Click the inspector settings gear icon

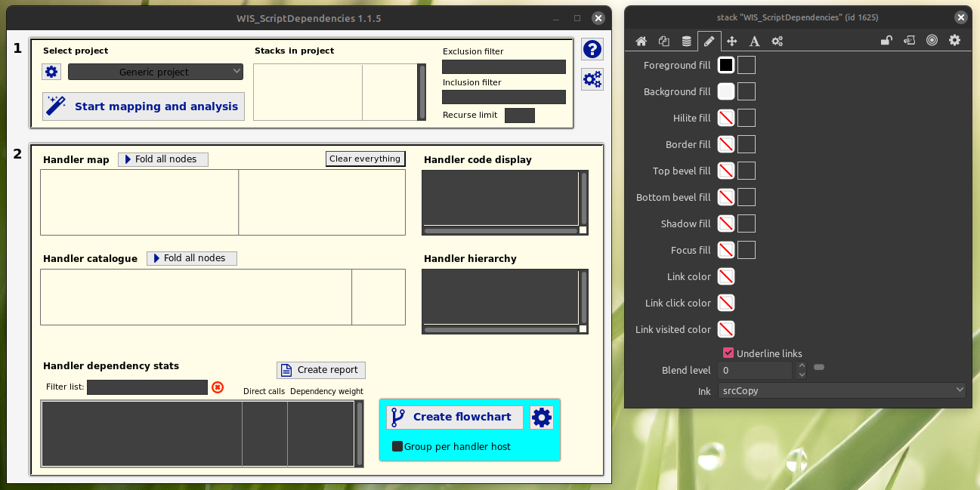[954, 41]
